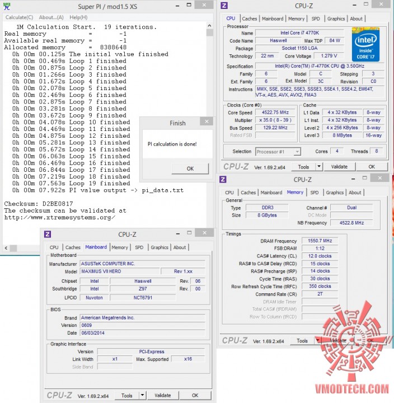Click Tools button in top CPU-Z window
This screenshot has height=403, width=394.
coord(303,167)
